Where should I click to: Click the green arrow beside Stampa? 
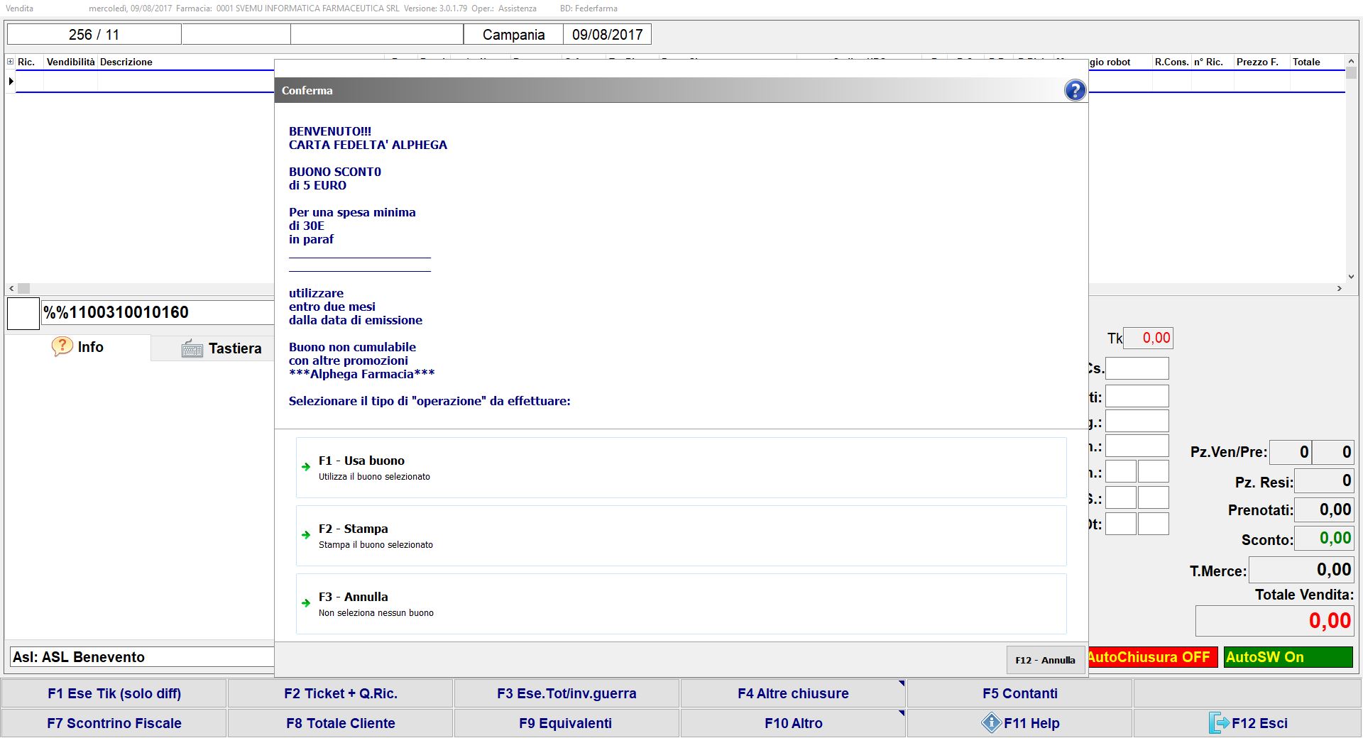(x=306, y=535)
